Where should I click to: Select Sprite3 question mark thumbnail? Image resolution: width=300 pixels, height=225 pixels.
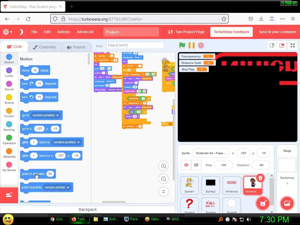coord(190,205)
